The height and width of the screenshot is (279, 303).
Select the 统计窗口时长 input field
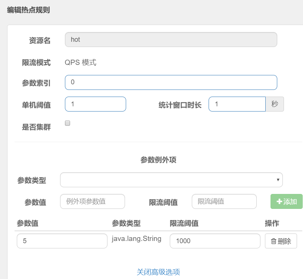pyautogui.click(x=237, y=104)
